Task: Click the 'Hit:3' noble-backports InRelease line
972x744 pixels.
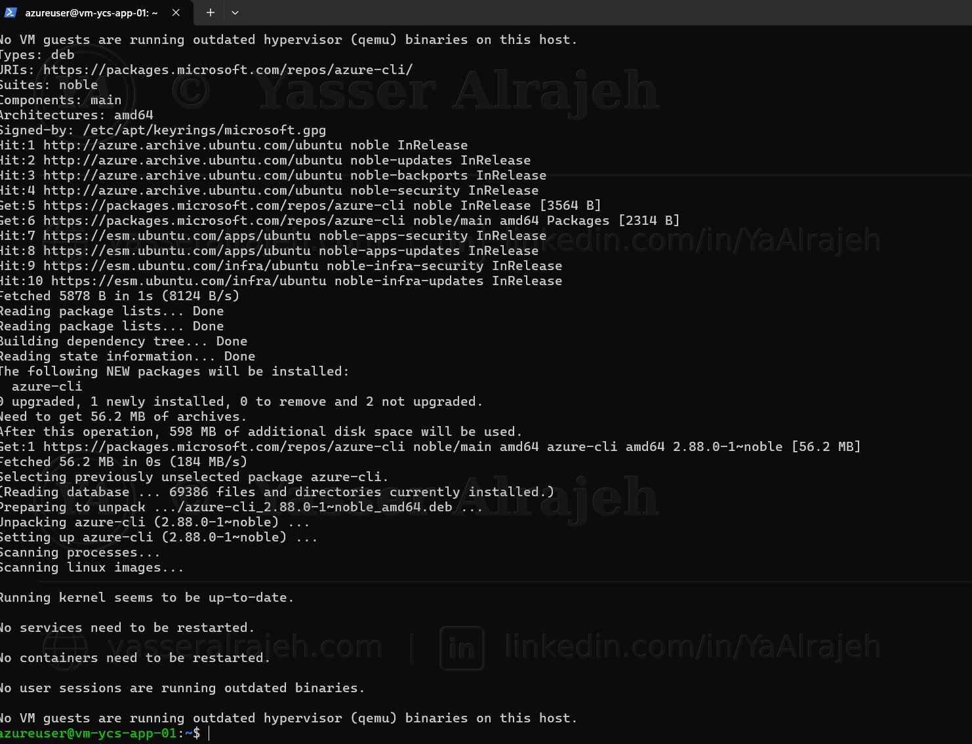Action: pos(273,175)
